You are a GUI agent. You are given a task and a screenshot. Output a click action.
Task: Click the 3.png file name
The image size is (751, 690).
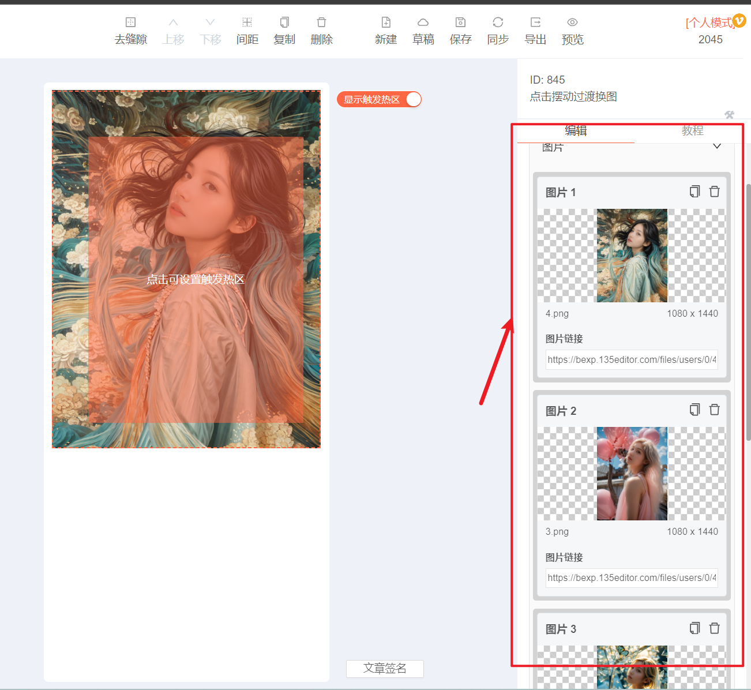557,531
